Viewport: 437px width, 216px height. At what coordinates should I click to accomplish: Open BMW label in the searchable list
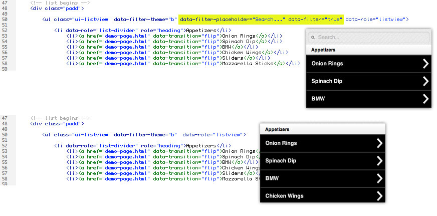point(318,99)
